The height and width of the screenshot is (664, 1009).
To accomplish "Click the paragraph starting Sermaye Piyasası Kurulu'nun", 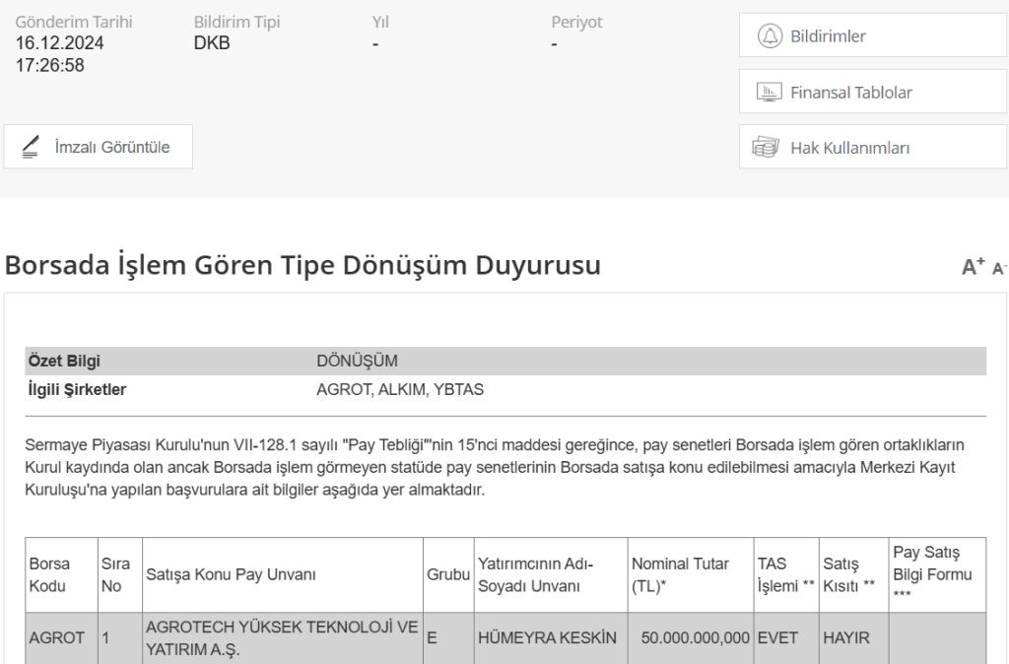I will (x=495, y=467).
